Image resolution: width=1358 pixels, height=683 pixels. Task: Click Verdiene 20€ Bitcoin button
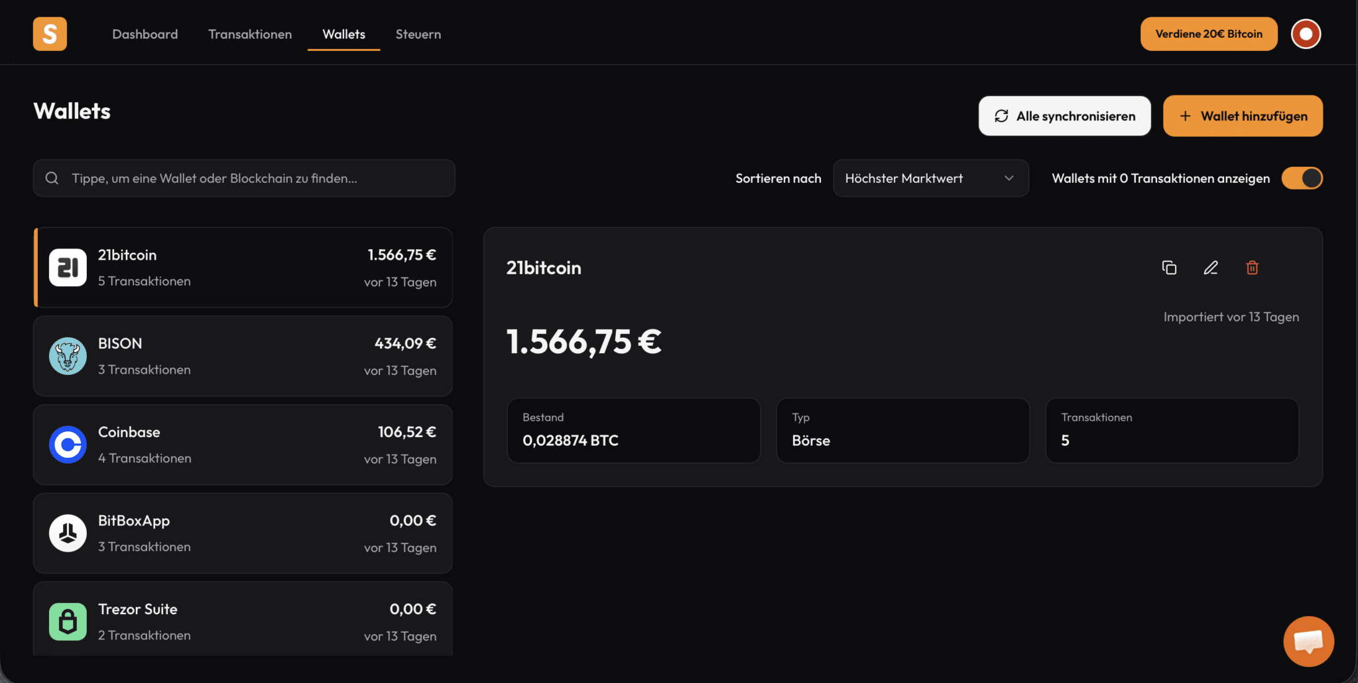coord(1209,34)
